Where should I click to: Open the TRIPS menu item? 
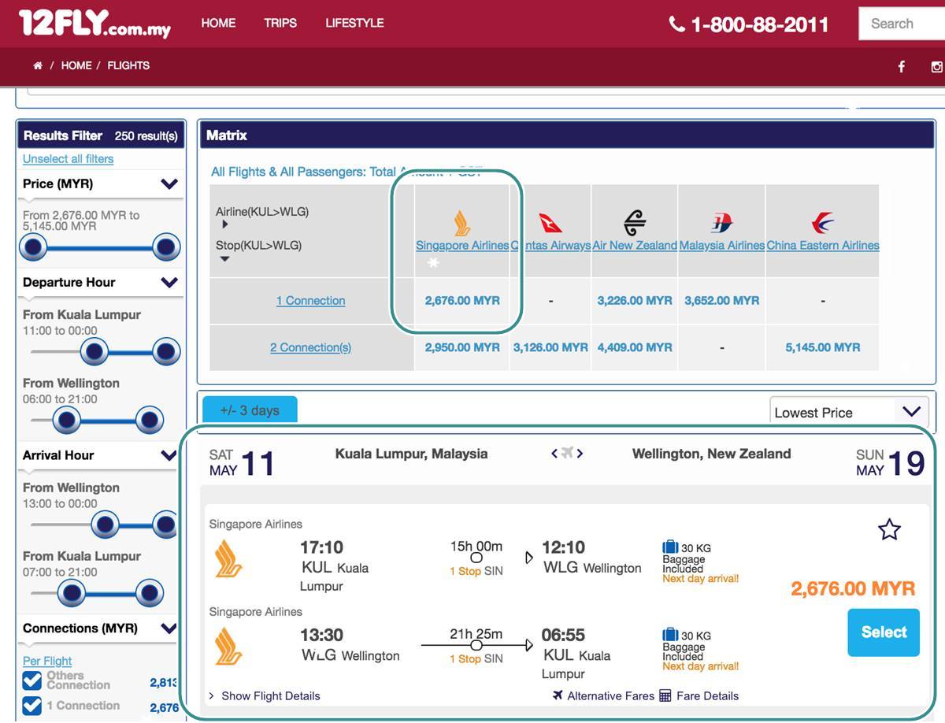[x=280, y=23]
